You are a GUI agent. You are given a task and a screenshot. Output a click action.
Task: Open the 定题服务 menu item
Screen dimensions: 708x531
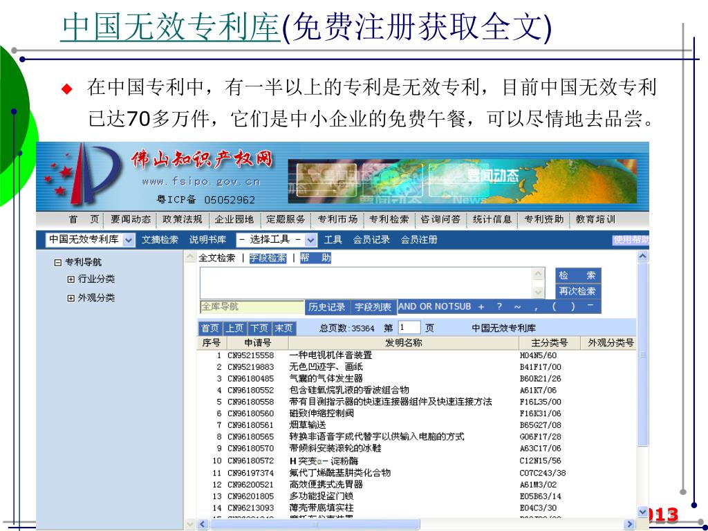coord(286,219)
